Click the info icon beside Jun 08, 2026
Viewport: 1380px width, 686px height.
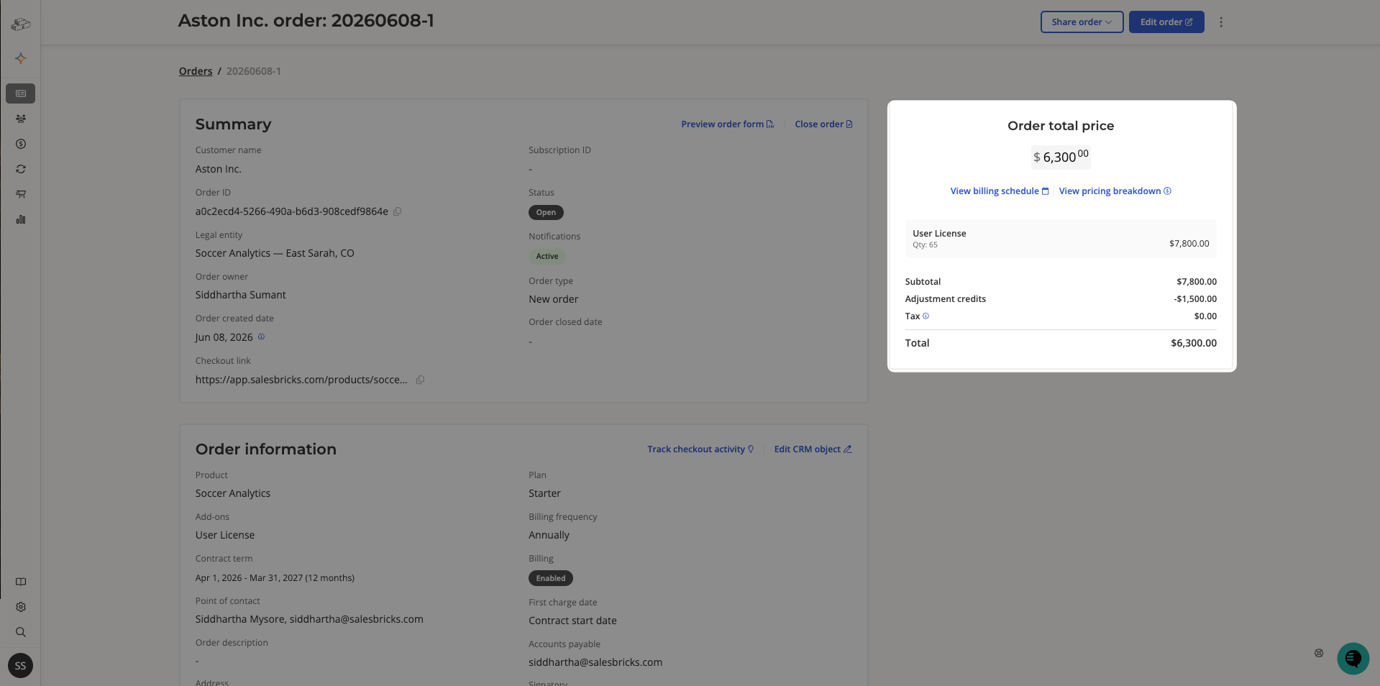pos(261,337)
